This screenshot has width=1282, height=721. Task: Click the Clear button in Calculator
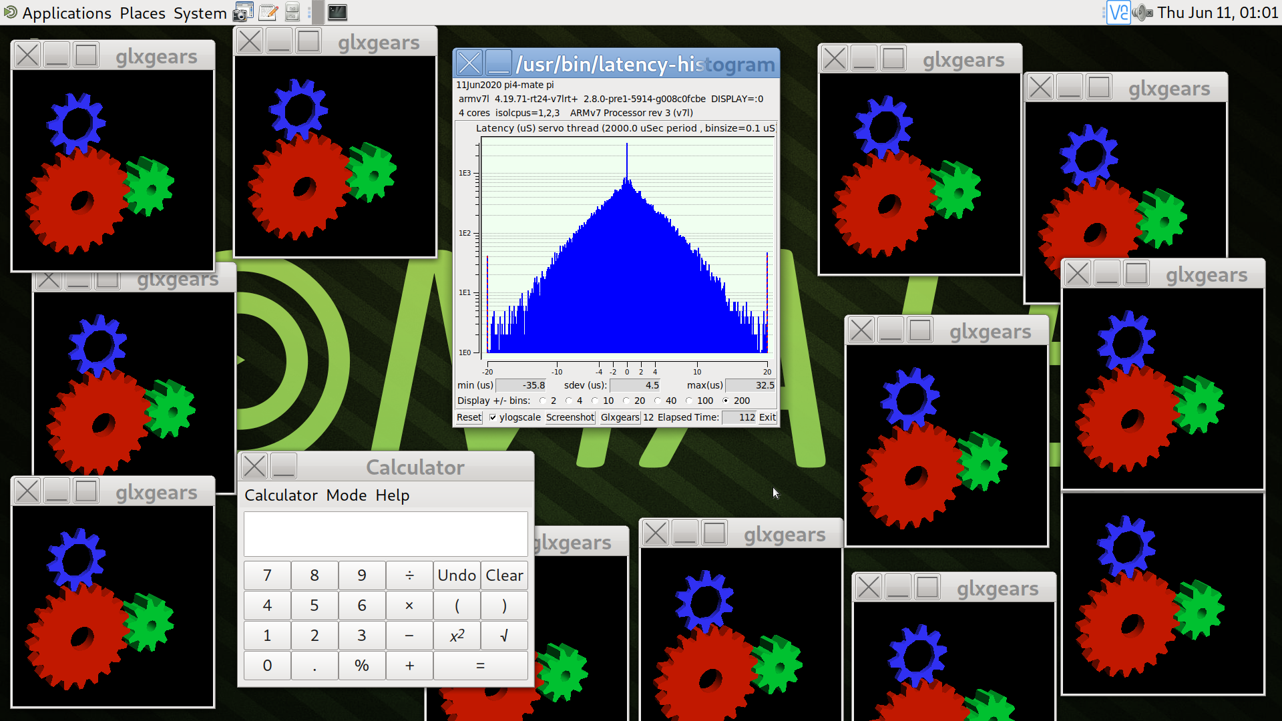(x=504, y=575)
